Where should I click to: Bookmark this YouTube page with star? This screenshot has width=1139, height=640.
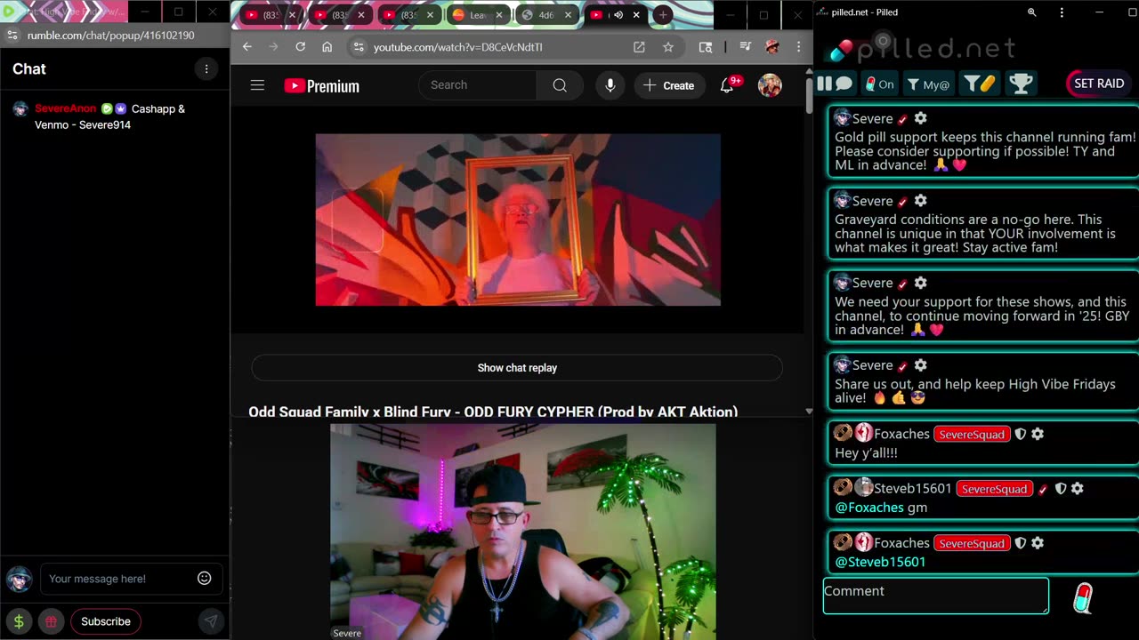pos(668,47)
